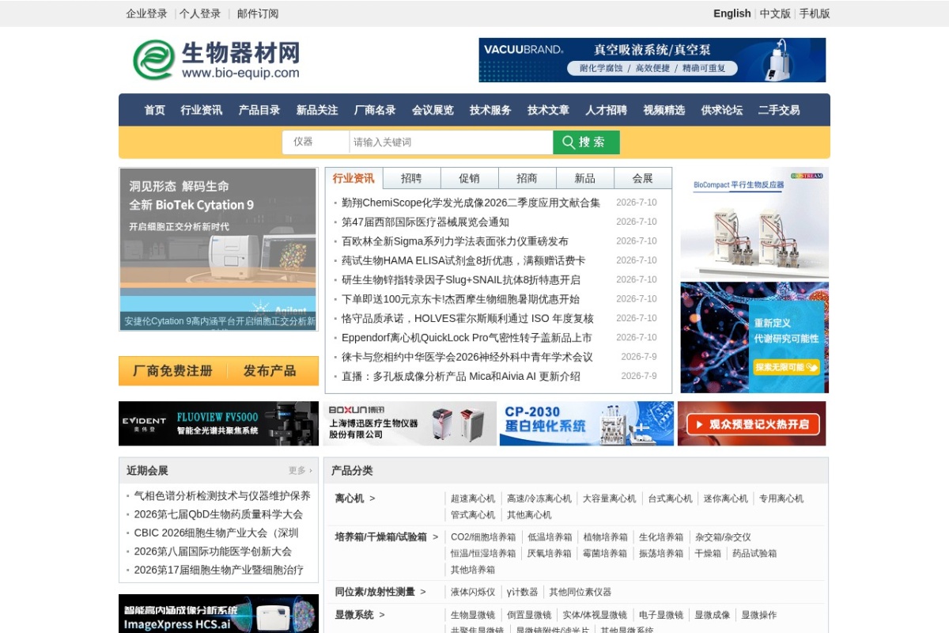
Task: Open 倒置显微镜 subcategory link
Action: pos(529,615)
